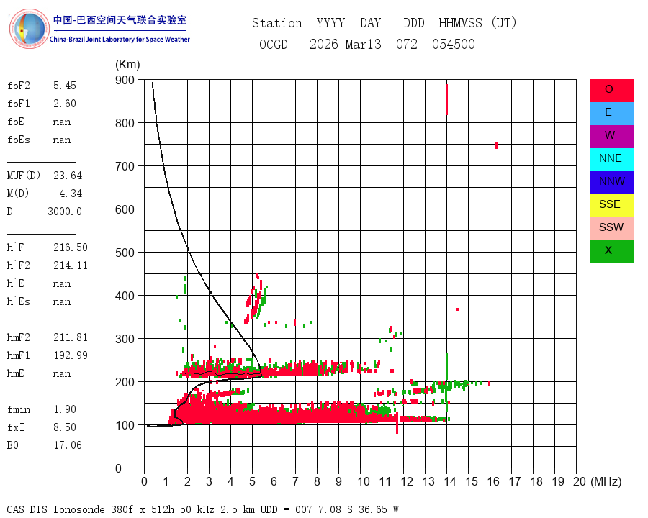Image resolution: width=648 pixels, height=518 pixels.
Task: Click the foEs label
Action: [19, 140]
